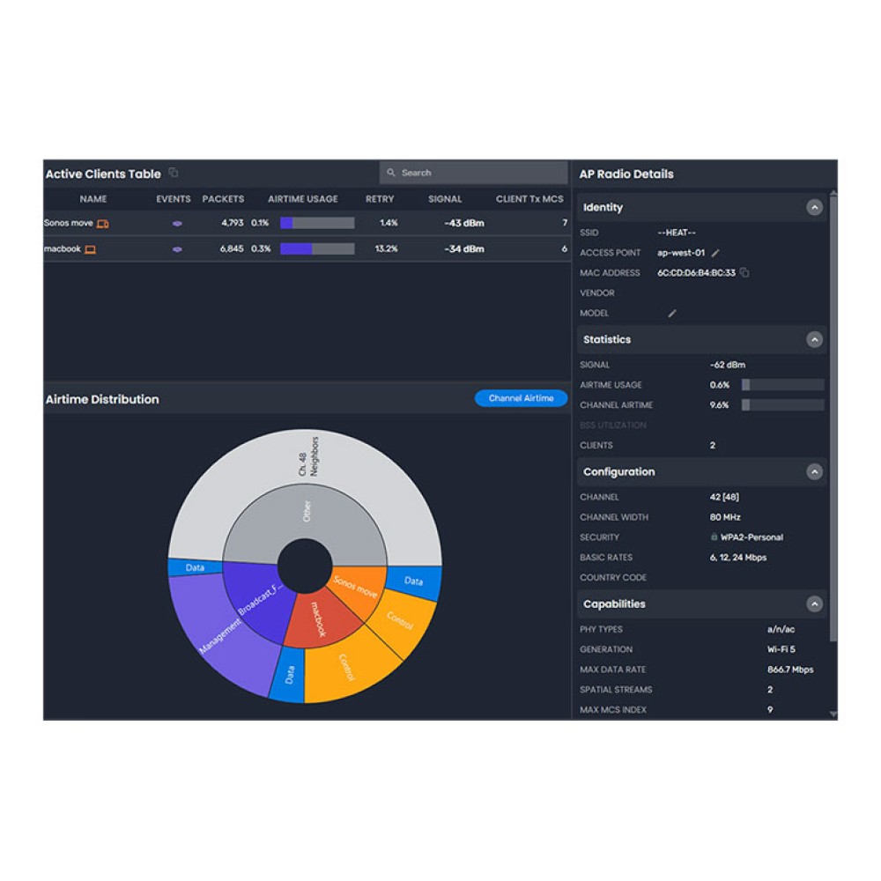
Task: Sort table by Retry column header
Action: pyautogui.click(x=380, y=199)
